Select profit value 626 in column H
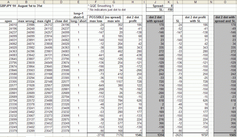Image resolution: width=237 pixels, height=137 pixels. click(133, 101)
